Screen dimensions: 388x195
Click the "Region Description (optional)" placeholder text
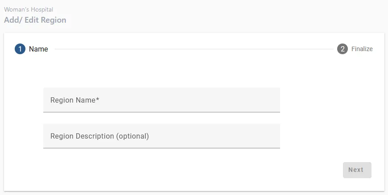(99, 136)
